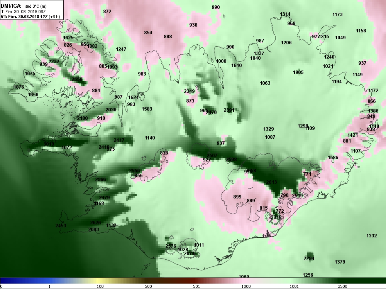Image resolution: width=386 pixels, height=289 pixels.
Task: Click the map value '771'
Action: [307, 174]
